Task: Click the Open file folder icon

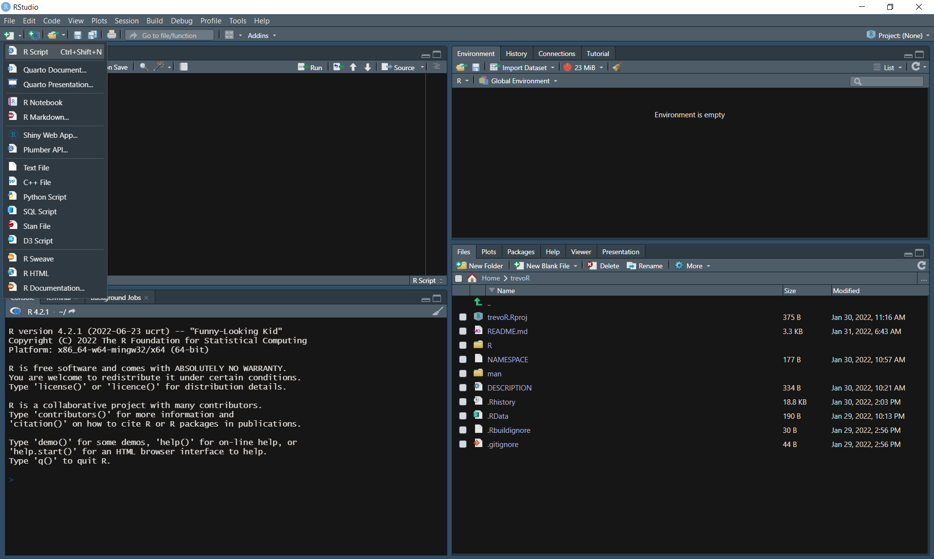Action: pos(53,35)
